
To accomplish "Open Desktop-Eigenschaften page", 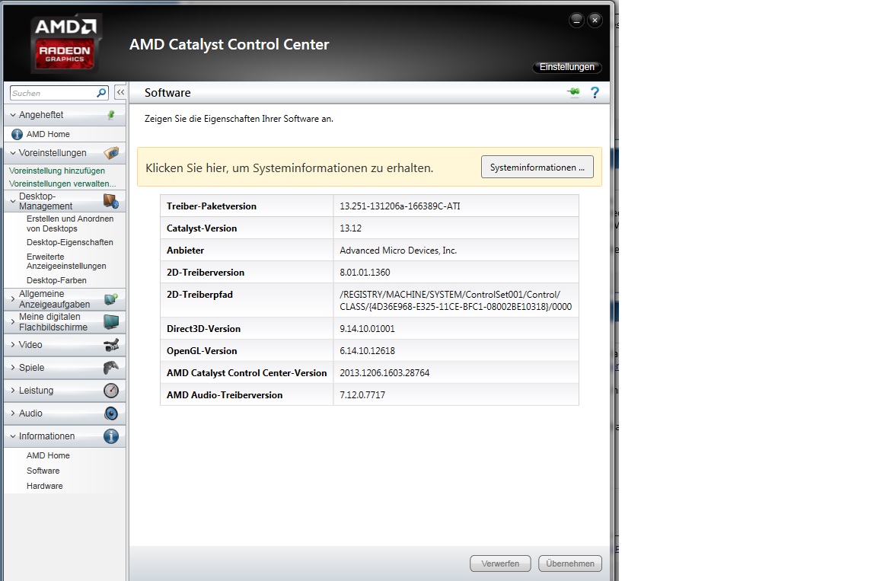I will click(70, 242).
